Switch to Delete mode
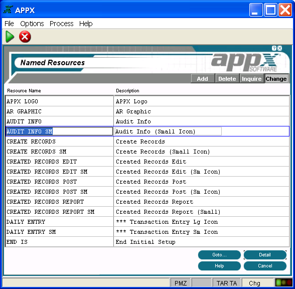 pos(227,79)
